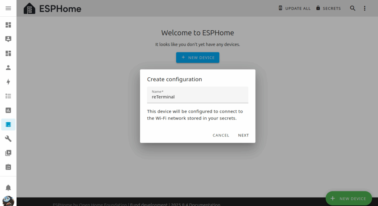Open the hamburger sidebar menu
The width and height of the screenshot is (378, 206).
[8, 8]
